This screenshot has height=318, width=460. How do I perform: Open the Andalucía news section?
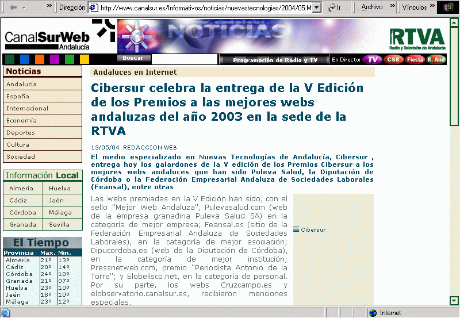(x=42, y=84)
